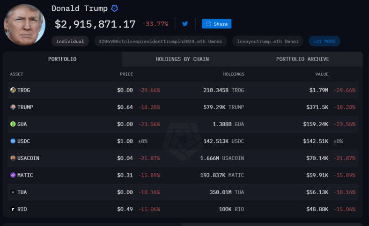Open the Twitter bird icon link

[185, 24]
